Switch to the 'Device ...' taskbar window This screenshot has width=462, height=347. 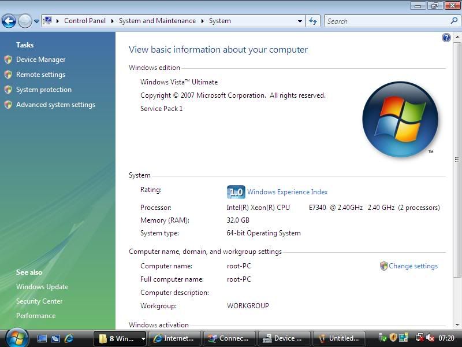284,338
